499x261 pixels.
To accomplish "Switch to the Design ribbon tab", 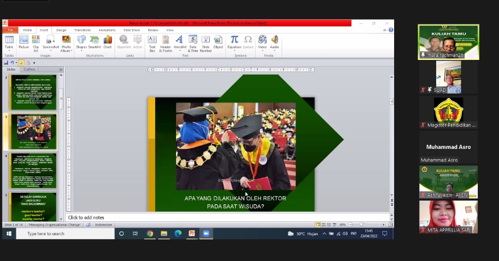I will (x=61, y=30).
